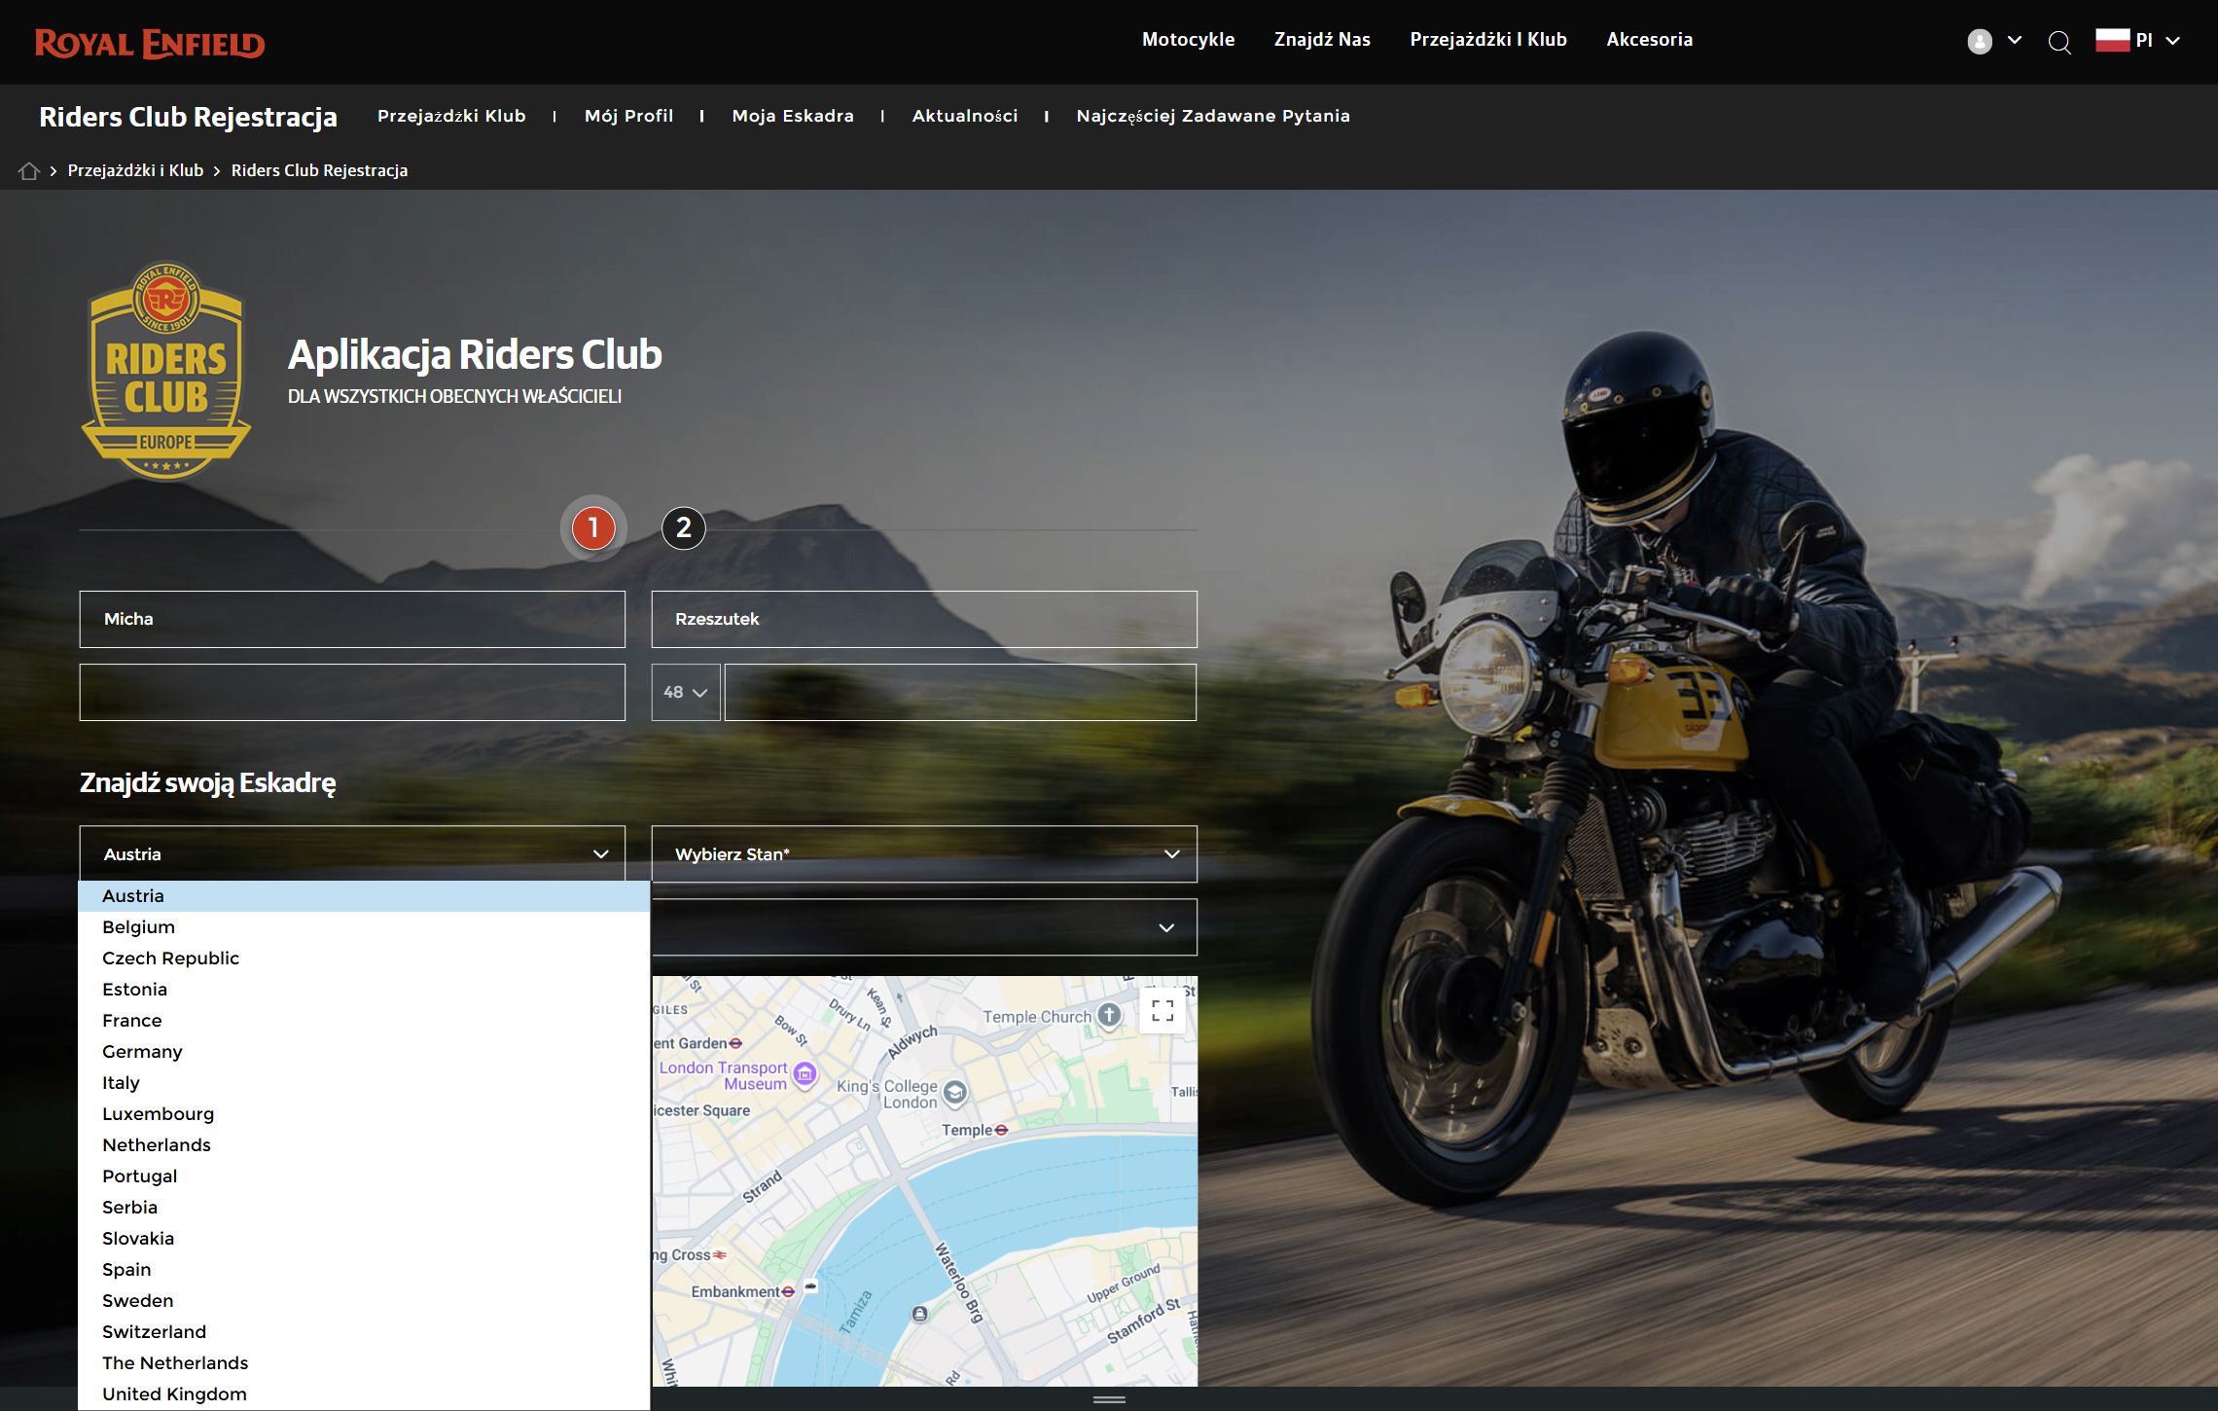
Task: Pick Germany from dropdown list
Action: [364, 1052]
